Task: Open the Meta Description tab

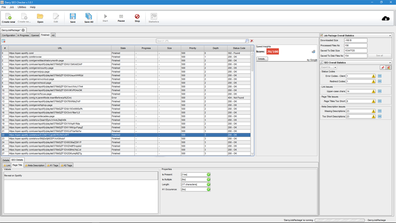Action: pos(34,165)
